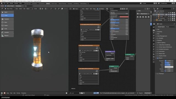Image resolution: width=176 pixels, height=99 pixels.
Task: Click the Run Script button
Action: pos(148,93)
